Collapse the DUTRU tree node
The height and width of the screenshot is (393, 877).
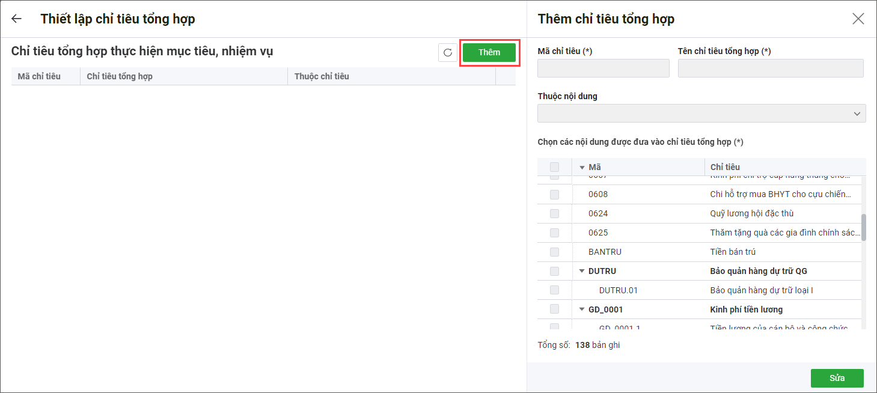click(582, 271)
